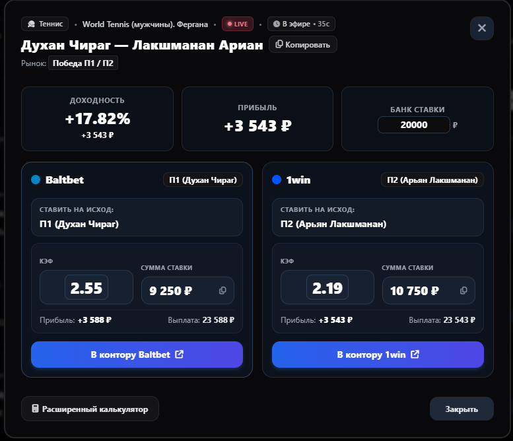
Task: Click the Теннис sport tag
Action: [45, 24]
